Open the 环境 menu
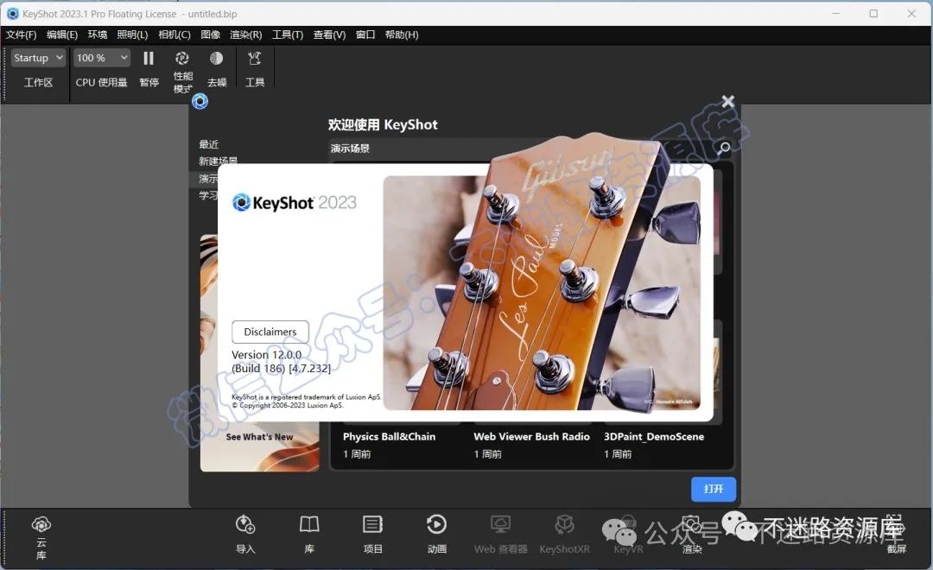 (98, 35)
